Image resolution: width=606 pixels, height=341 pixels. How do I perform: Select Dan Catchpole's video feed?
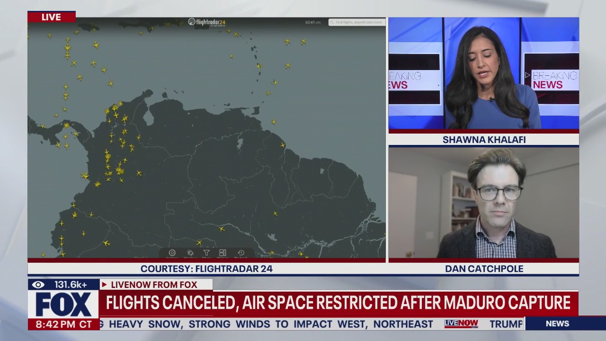coord(483,204)
